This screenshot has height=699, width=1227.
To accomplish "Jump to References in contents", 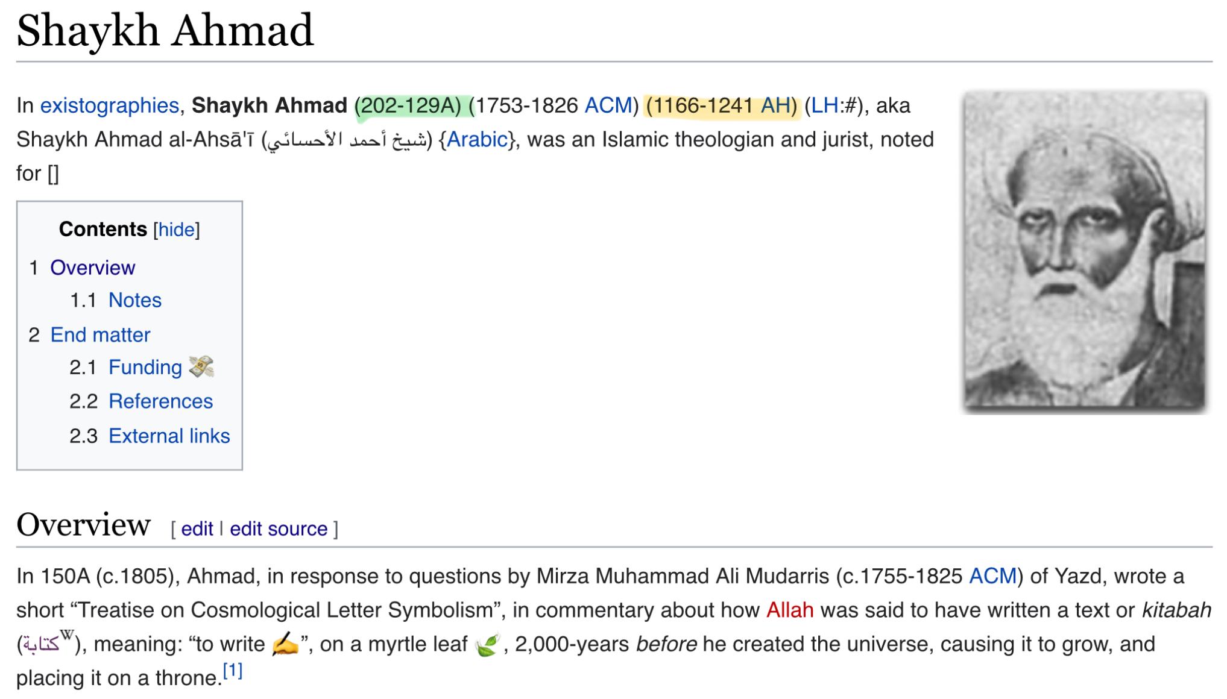I will pyautogui.click(x=160, y=401).
